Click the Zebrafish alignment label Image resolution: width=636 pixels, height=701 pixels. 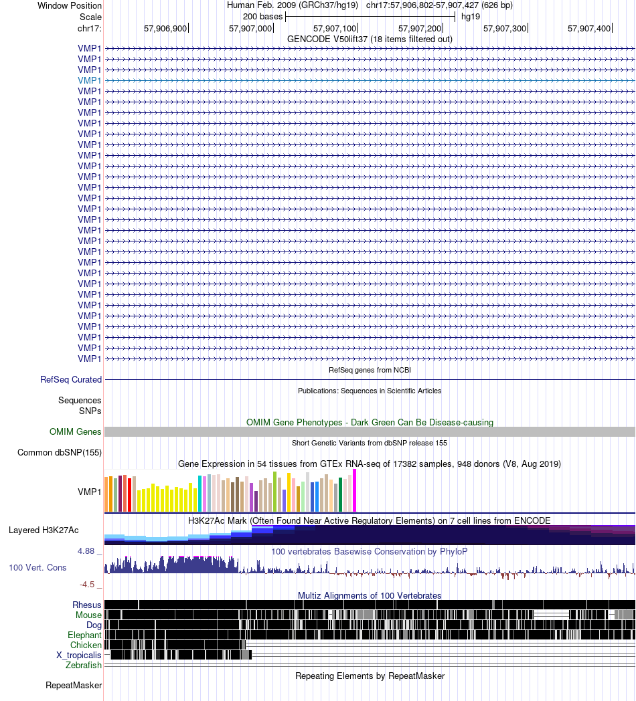tap(84, 666)
